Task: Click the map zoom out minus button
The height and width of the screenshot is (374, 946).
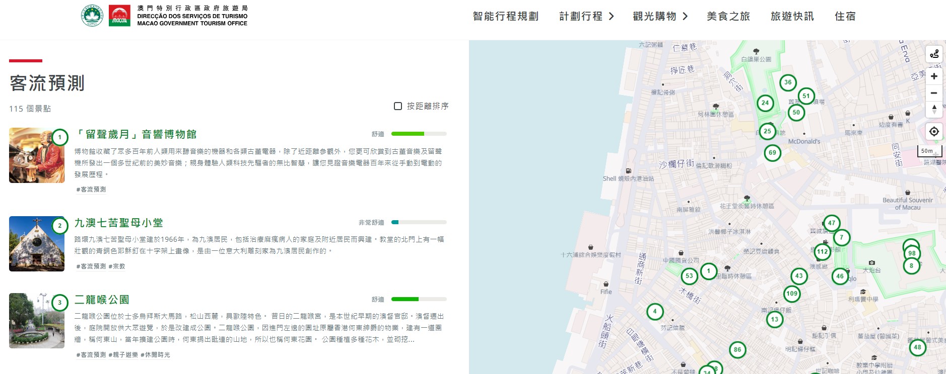Action: [934, 93]
